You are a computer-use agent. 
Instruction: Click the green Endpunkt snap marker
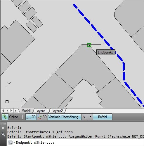89,45
